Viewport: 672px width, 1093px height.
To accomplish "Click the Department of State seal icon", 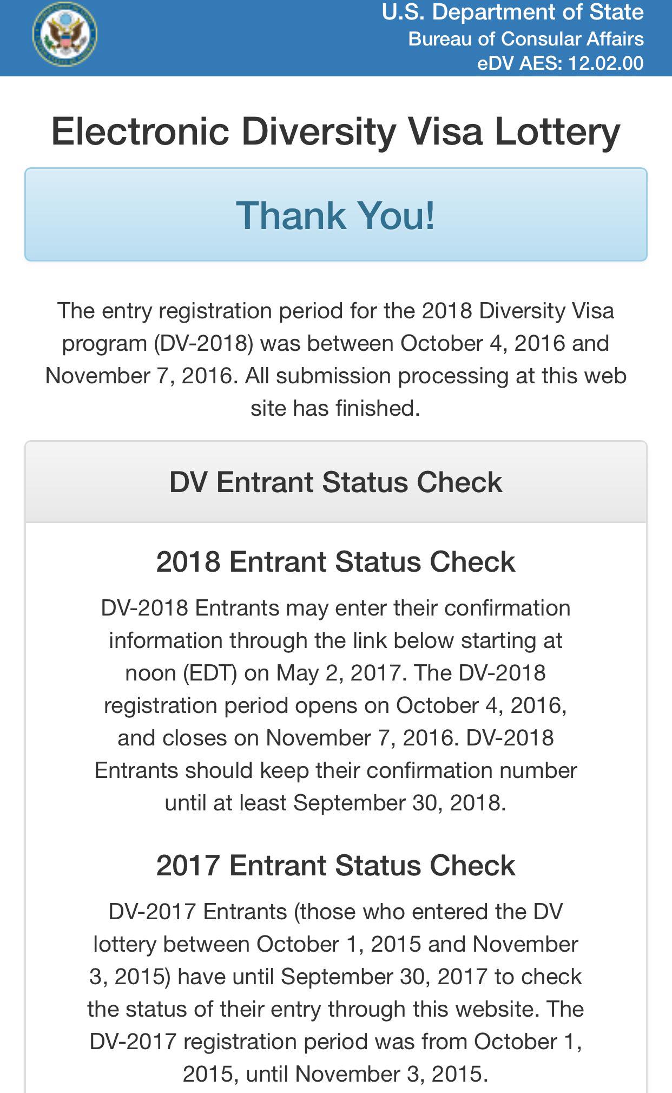I will pos(65,34).
